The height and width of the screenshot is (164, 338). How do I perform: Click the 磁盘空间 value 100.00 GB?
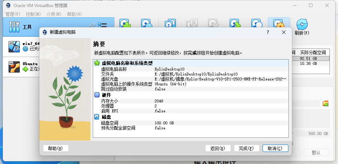click(x=164, y=123)
